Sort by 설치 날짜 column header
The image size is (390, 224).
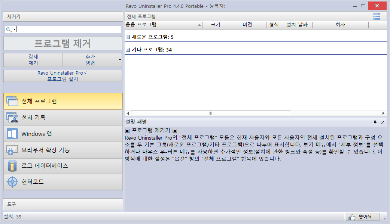pyautogui.click(x=297, y=25)
